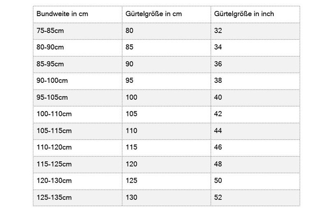Click the 46 inch belt size cell
Image resolution: width=333 pixels, height=210 pixels.
(x=218, y=147)
